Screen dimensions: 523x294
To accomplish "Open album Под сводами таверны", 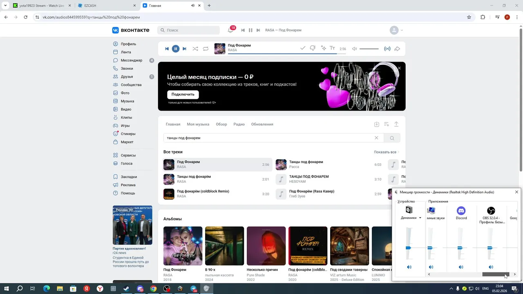I will pyautogui.click(x=349, y=246).
